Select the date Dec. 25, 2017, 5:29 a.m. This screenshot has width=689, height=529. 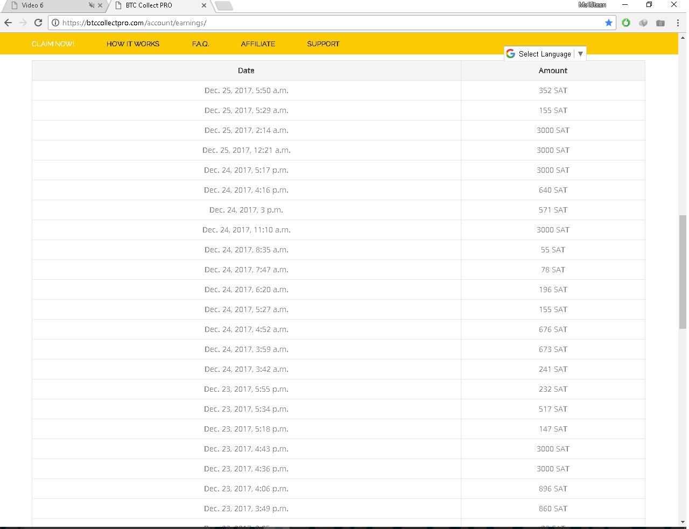tap(247, 110)
